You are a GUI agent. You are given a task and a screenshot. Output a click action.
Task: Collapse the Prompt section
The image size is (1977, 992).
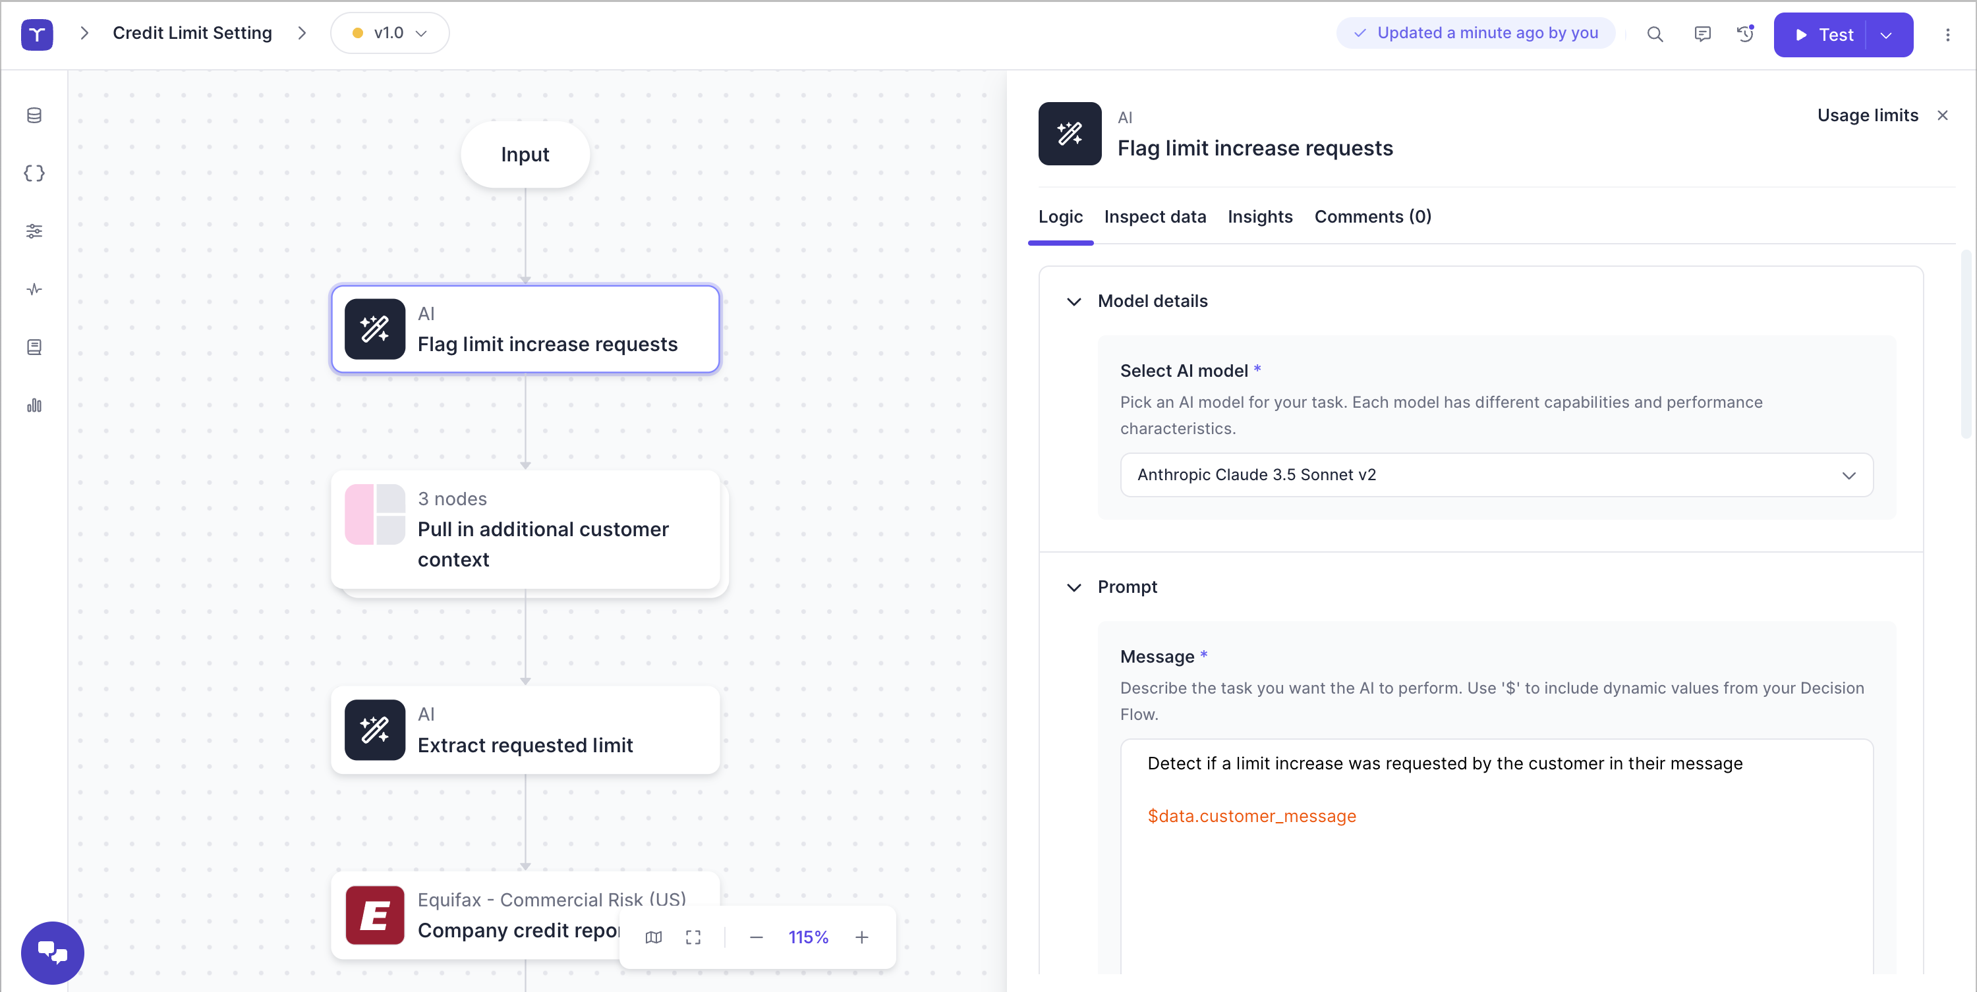[x=1074, y=588]
